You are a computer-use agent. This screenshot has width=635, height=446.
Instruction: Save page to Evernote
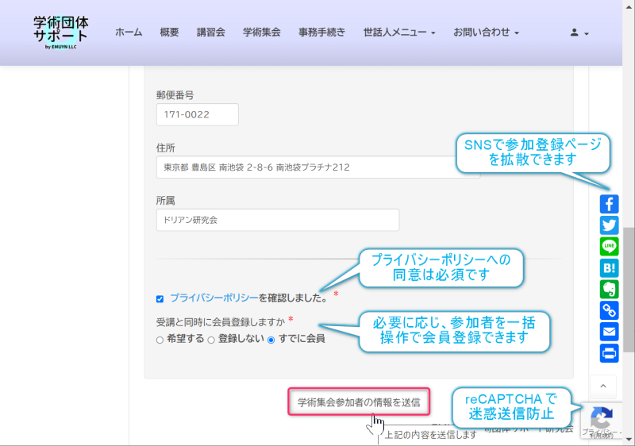click(x=609, y=289)
